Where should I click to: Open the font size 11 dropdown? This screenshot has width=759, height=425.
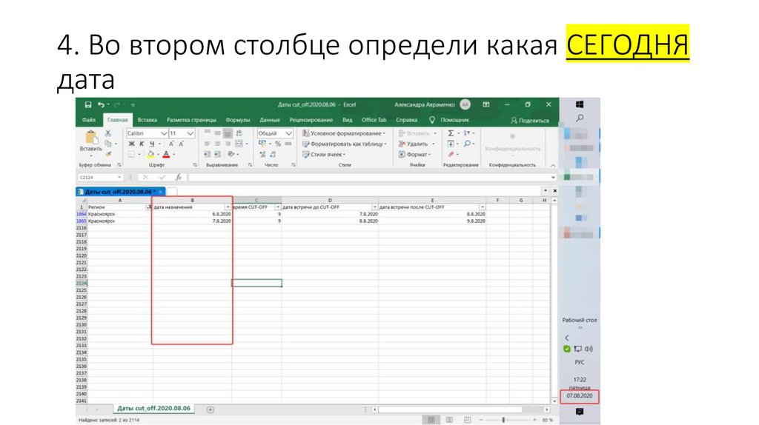[x=190, y=133]
